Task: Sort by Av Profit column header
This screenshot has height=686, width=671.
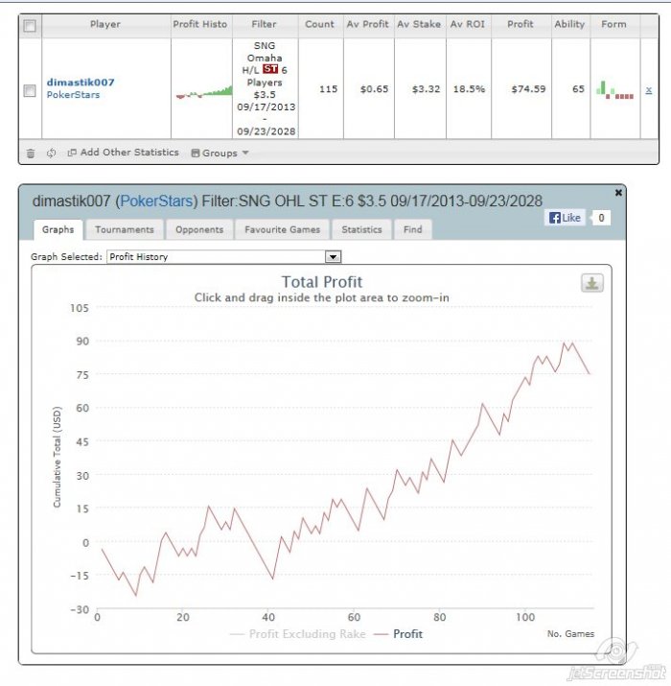Action: pos(368,24)
